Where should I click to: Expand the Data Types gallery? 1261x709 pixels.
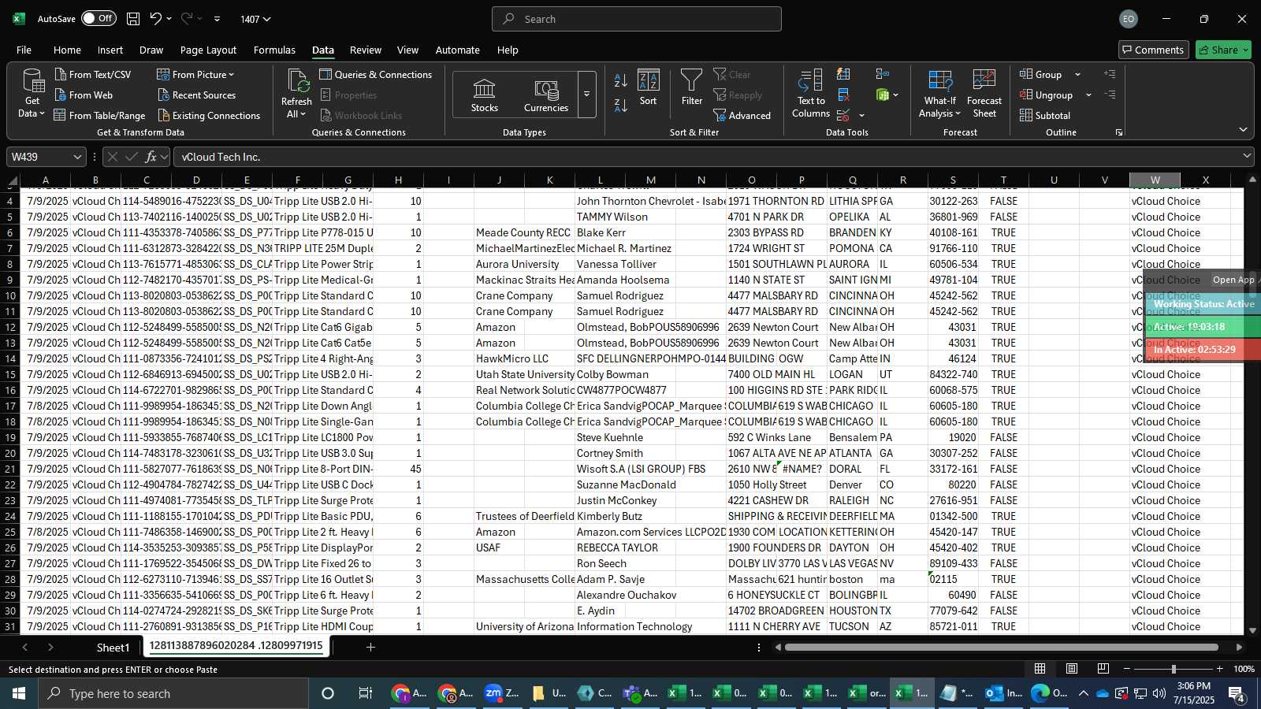point(586,95)
